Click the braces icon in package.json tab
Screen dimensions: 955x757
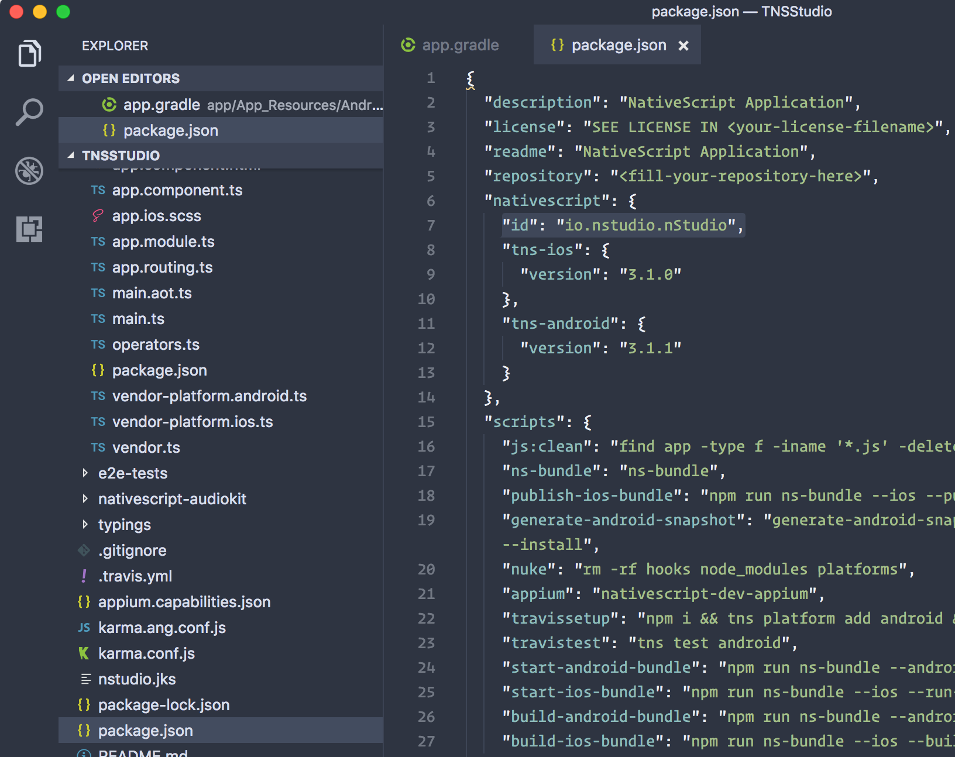point(558,45)
